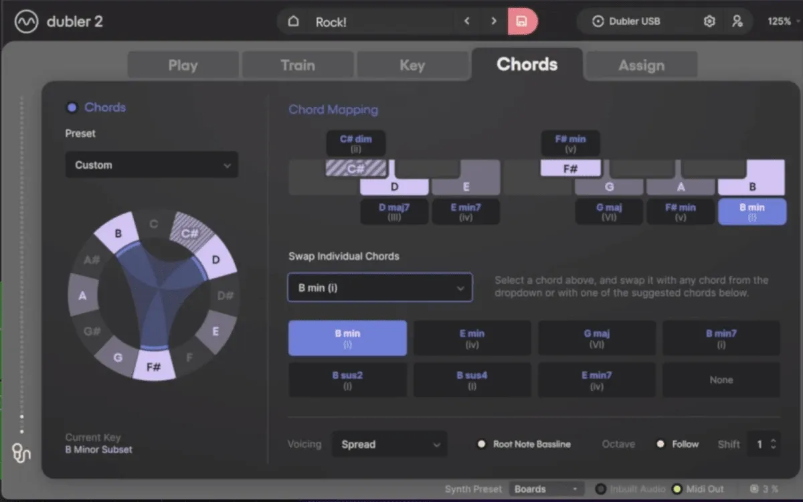
Task: Open the Custom preset dropdown
Action: pos(152,165)
